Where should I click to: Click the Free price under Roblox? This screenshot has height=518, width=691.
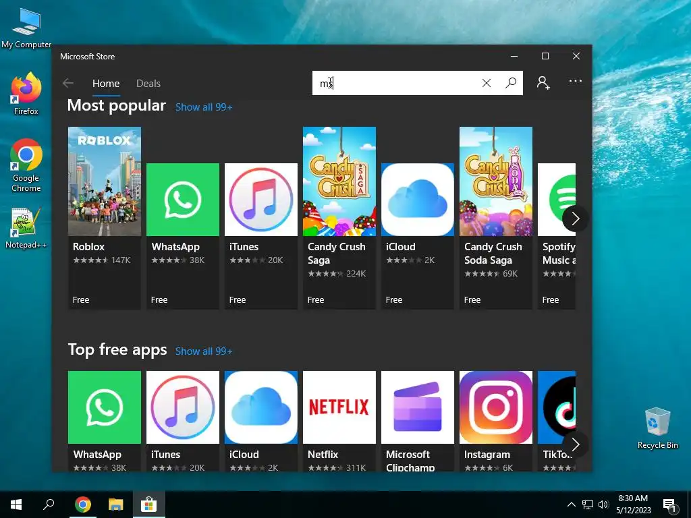point(81,300)
